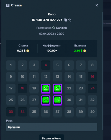Click keno tile number 22

coord(69,88)
